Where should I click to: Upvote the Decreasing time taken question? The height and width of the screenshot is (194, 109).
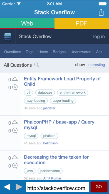(15, 157)
